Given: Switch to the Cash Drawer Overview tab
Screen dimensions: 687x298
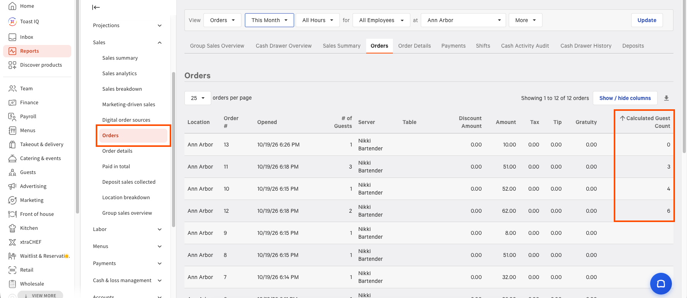Looking at the screenshot, I should click(284, 46).
